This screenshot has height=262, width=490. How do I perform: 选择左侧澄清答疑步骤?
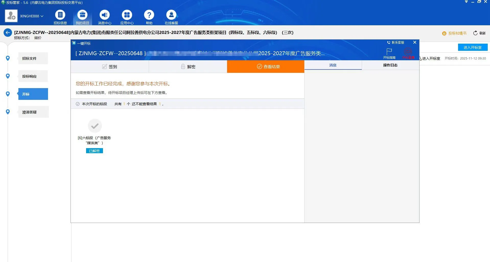(33, 112)
